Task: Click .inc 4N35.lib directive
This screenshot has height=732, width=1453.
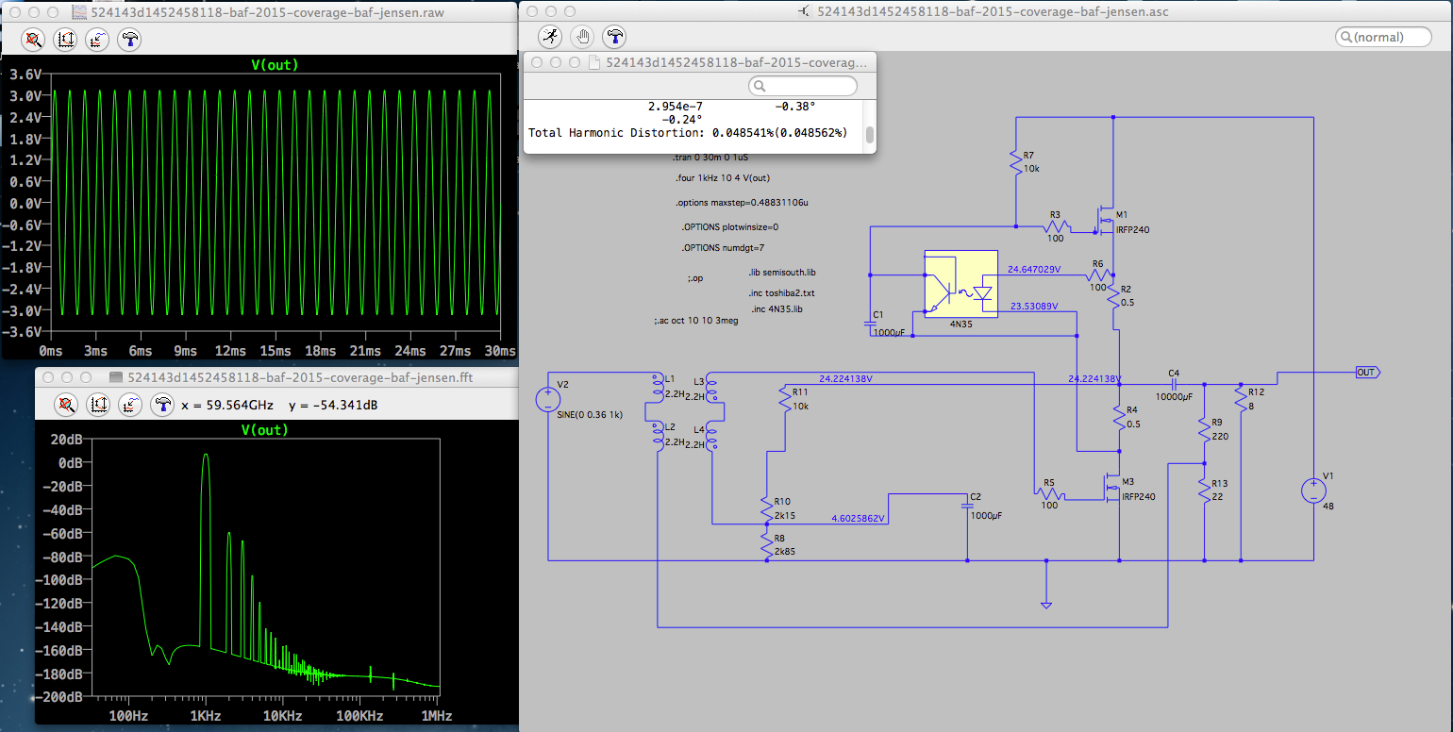Action: coord(777,309)
